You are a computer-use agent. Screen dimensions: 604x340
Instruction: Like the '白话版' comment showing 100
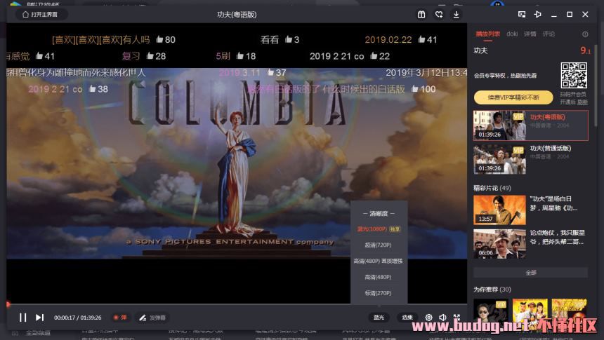click(415, 89)
